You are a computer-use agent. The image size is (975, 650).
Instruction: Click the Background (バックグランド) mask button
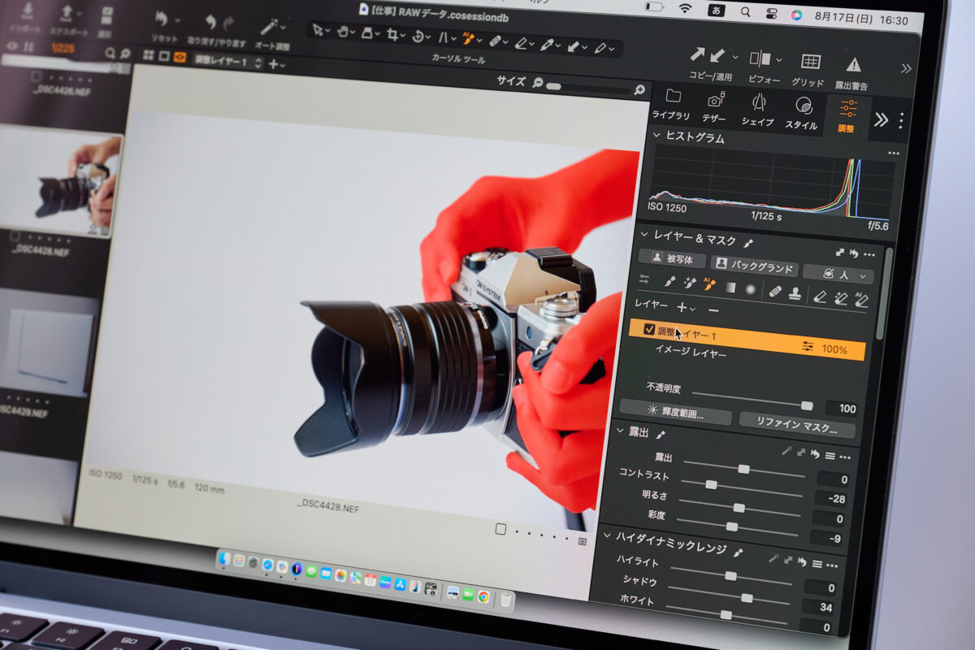(754, 266)
